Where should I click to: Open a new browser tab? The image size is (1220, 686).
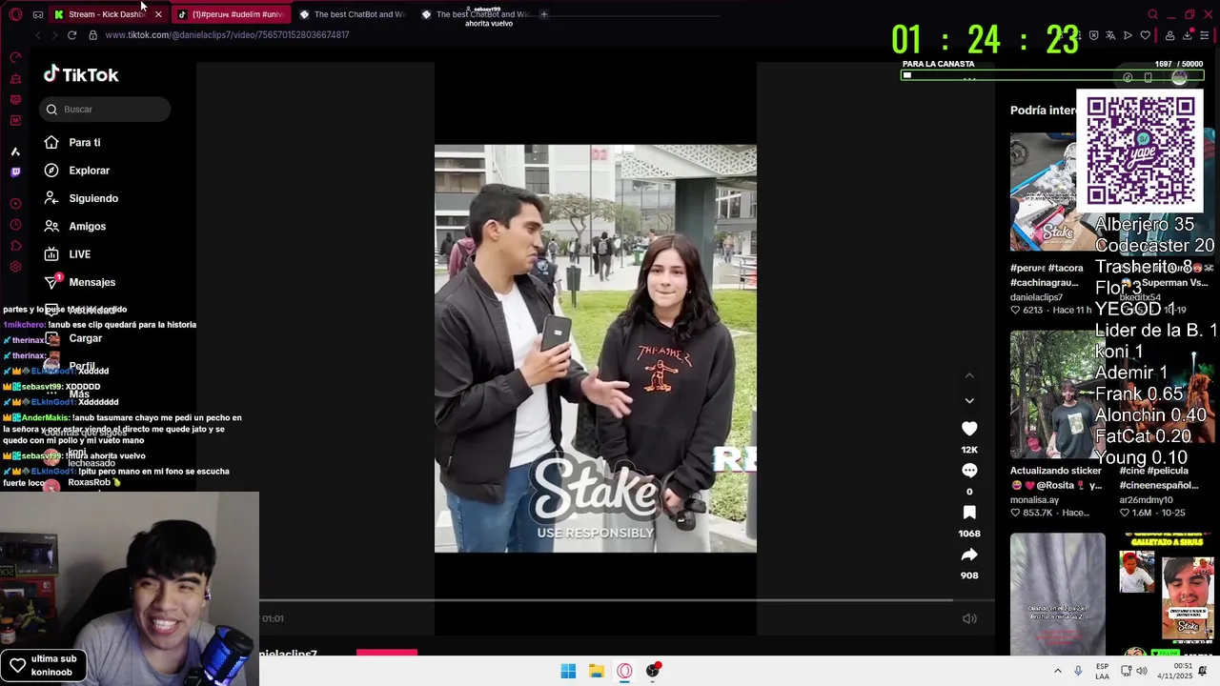click(x=544, y=14)
